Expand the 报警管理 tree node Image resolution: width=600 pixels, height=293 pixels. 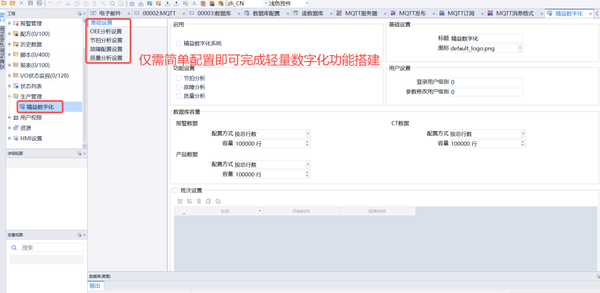(9, 23)
